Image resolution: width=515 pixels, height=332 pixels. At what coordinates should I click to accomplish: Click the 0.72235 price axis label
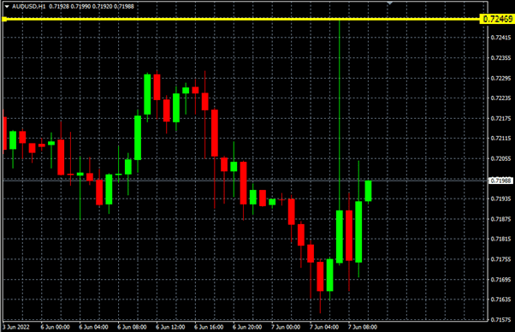pyautogui.click(x=500, y=98)
